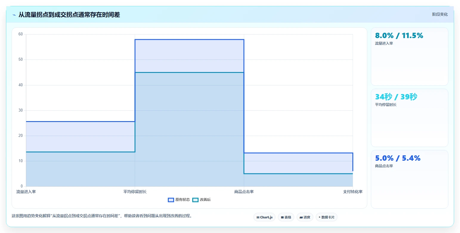
Task: Click the 支付转化率 x-axis label
Action: click(x=353, y=192)
